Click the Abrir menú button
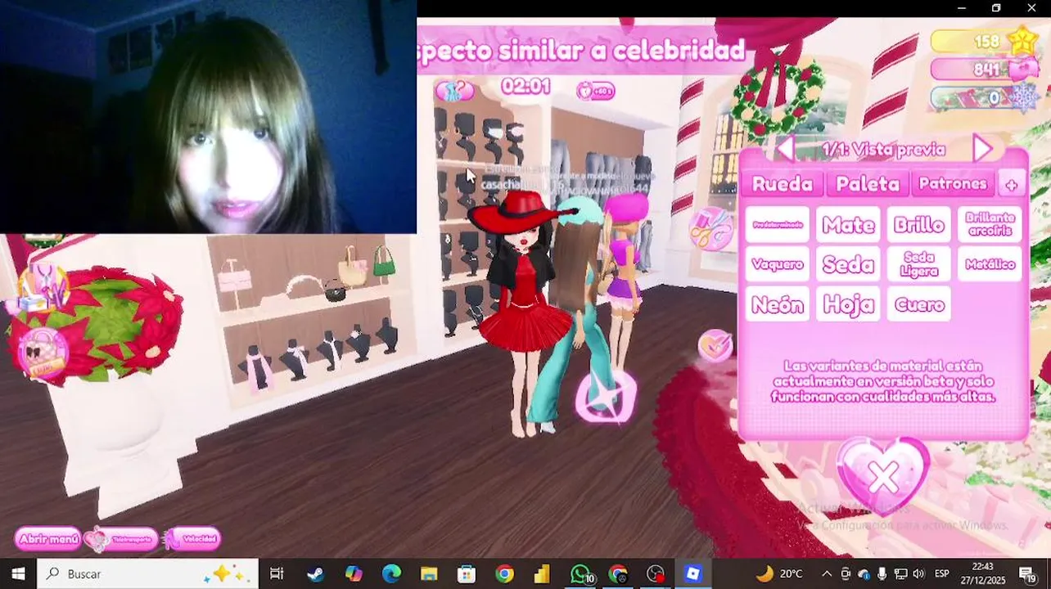 [48, 538]
